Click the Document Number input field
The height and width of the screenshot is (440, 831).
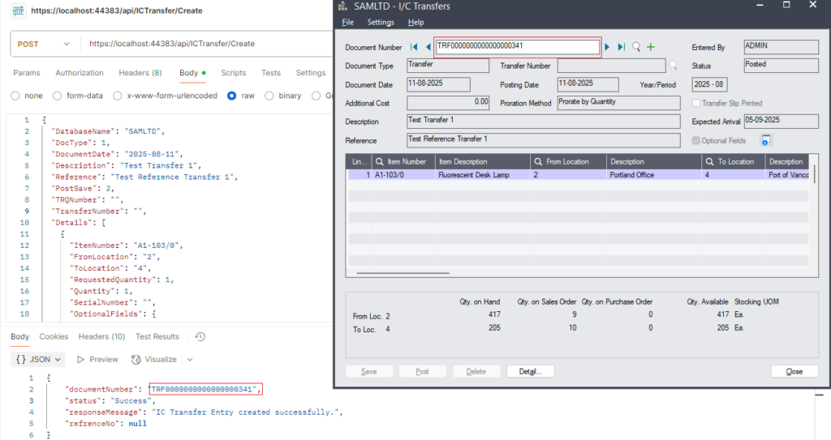click(x=517, y=47)
